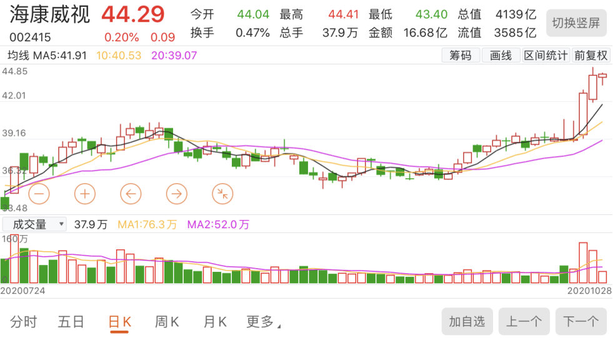This screenshot has width=613, height=345.
Task: Click MA1:76.3万 volume average label
Action: coord(147,224)
